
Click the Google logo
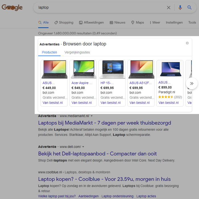[x=12, y=7]
